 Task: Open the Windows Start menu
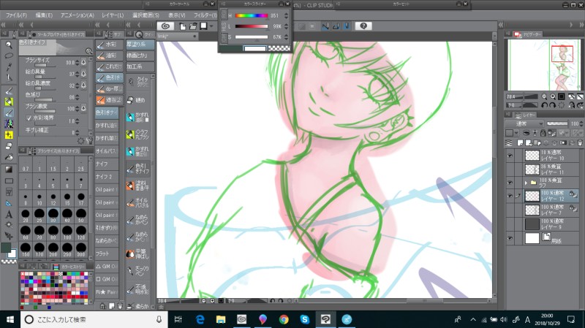10,319
